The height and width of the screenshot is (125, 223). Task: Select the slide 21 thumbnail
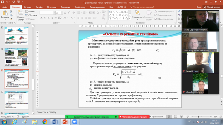tap(16, 57)
